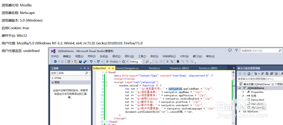Click the Save All icon

pos(85,62)
